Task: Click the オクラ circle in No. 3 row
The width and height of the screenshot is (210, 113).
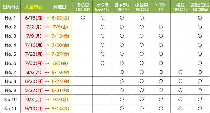Action: (102, 36)
